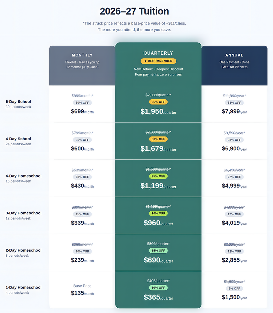Click the 20% OFF quarterly badge for 3-Day Homeschool
Screen dimensions: 273x313
point(158,213)
